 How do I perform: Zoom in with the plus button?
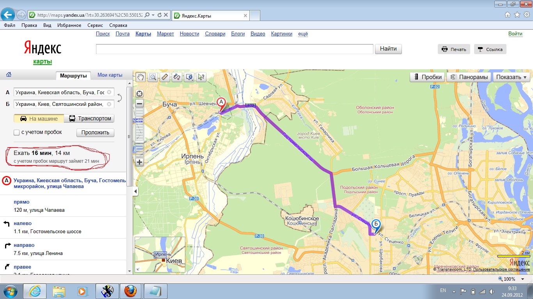click(x=139, y=162)
